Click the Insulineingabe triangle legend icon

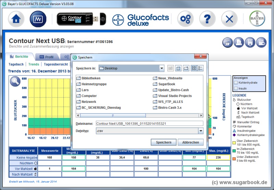(234, 131)
